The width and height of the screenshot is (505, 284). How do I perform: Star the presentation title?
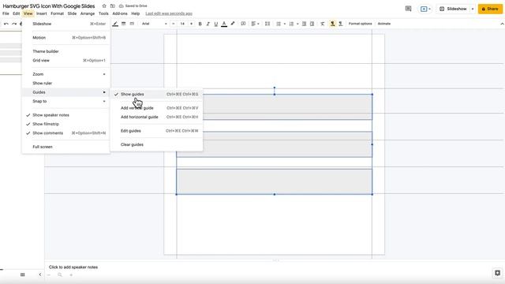(x=104, y=6)
